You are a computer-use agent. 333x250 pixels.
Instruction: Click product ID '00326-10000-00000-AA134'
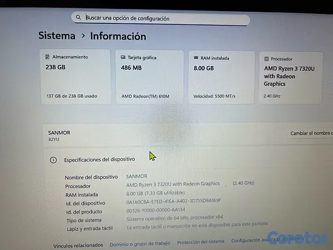point(155,210)
